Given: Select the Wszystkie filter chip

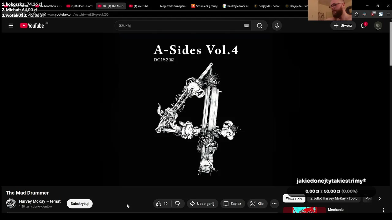Looking at the screenshot, I should (294, 198).
